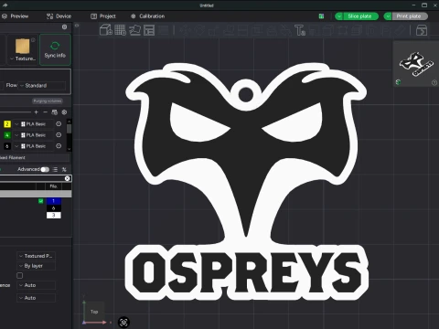439x329 pixels.
Task: Click the yellow filament 2 color swatch
Action: [7, 124]
